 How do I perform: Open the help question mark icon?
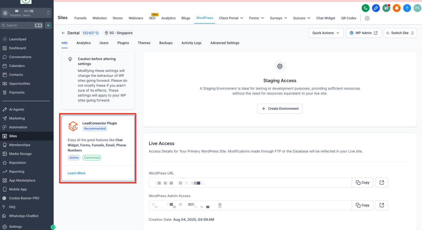tap(407, 8)
